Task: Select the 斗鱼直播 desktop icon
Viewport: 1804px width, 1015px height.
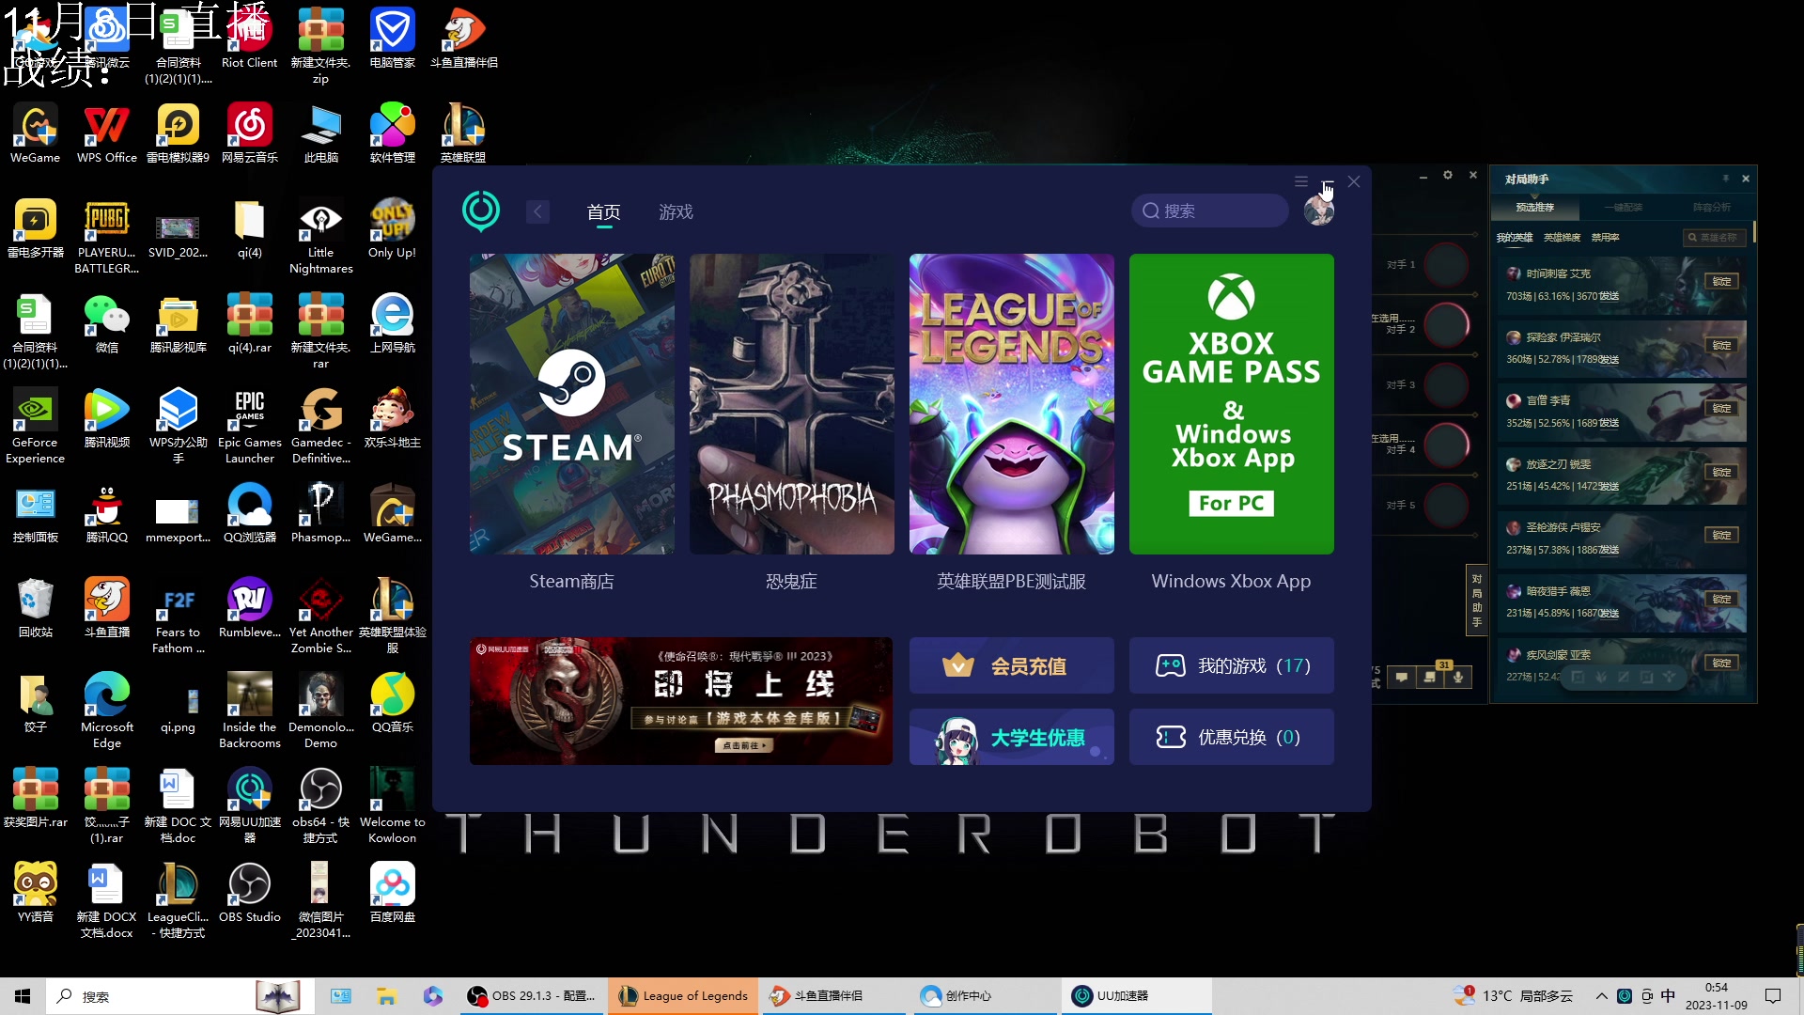Action: (107, 609)
